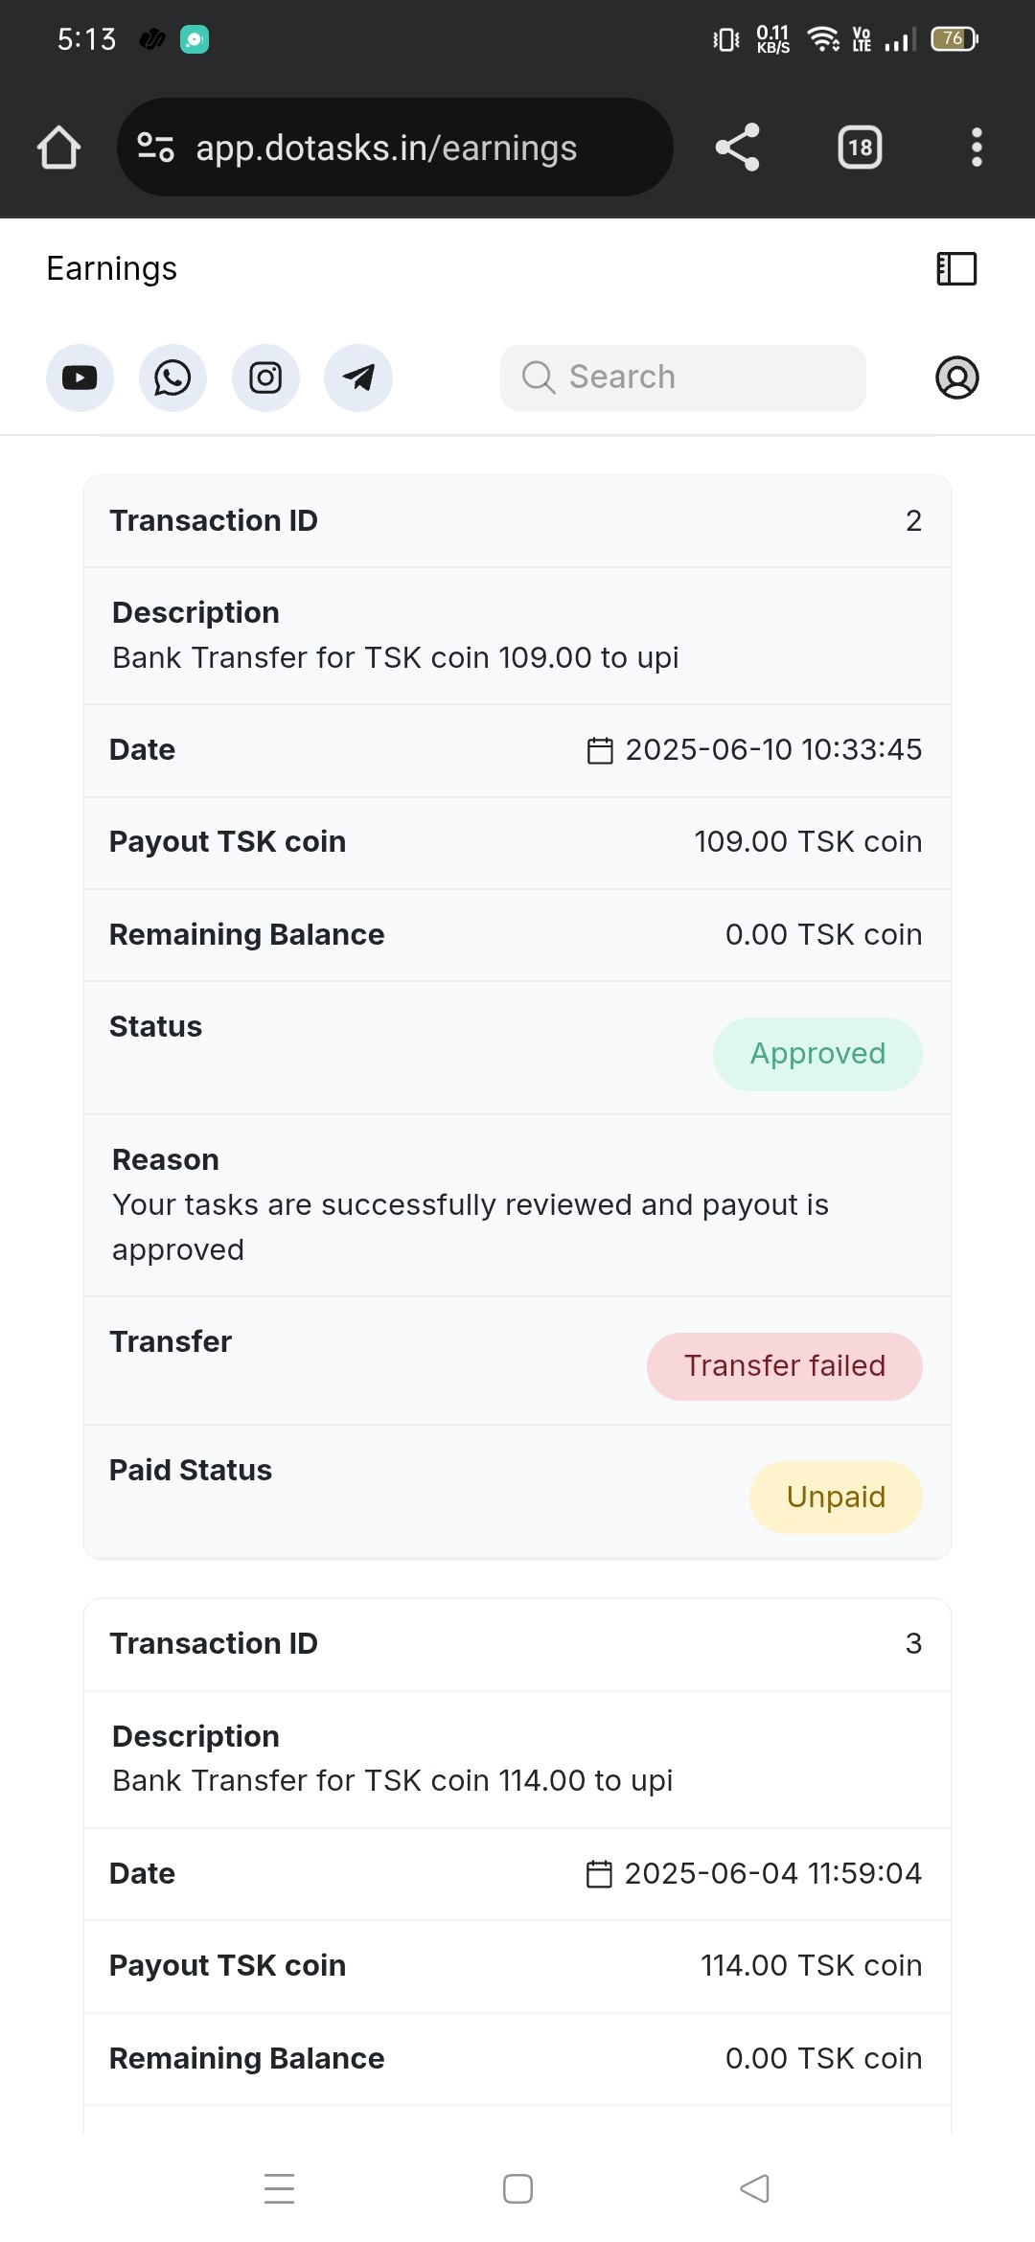The width and height of the screenshot is (1035, 2242).
Task: Tap the Unpaid status badge
Action: pos(836,1498)
